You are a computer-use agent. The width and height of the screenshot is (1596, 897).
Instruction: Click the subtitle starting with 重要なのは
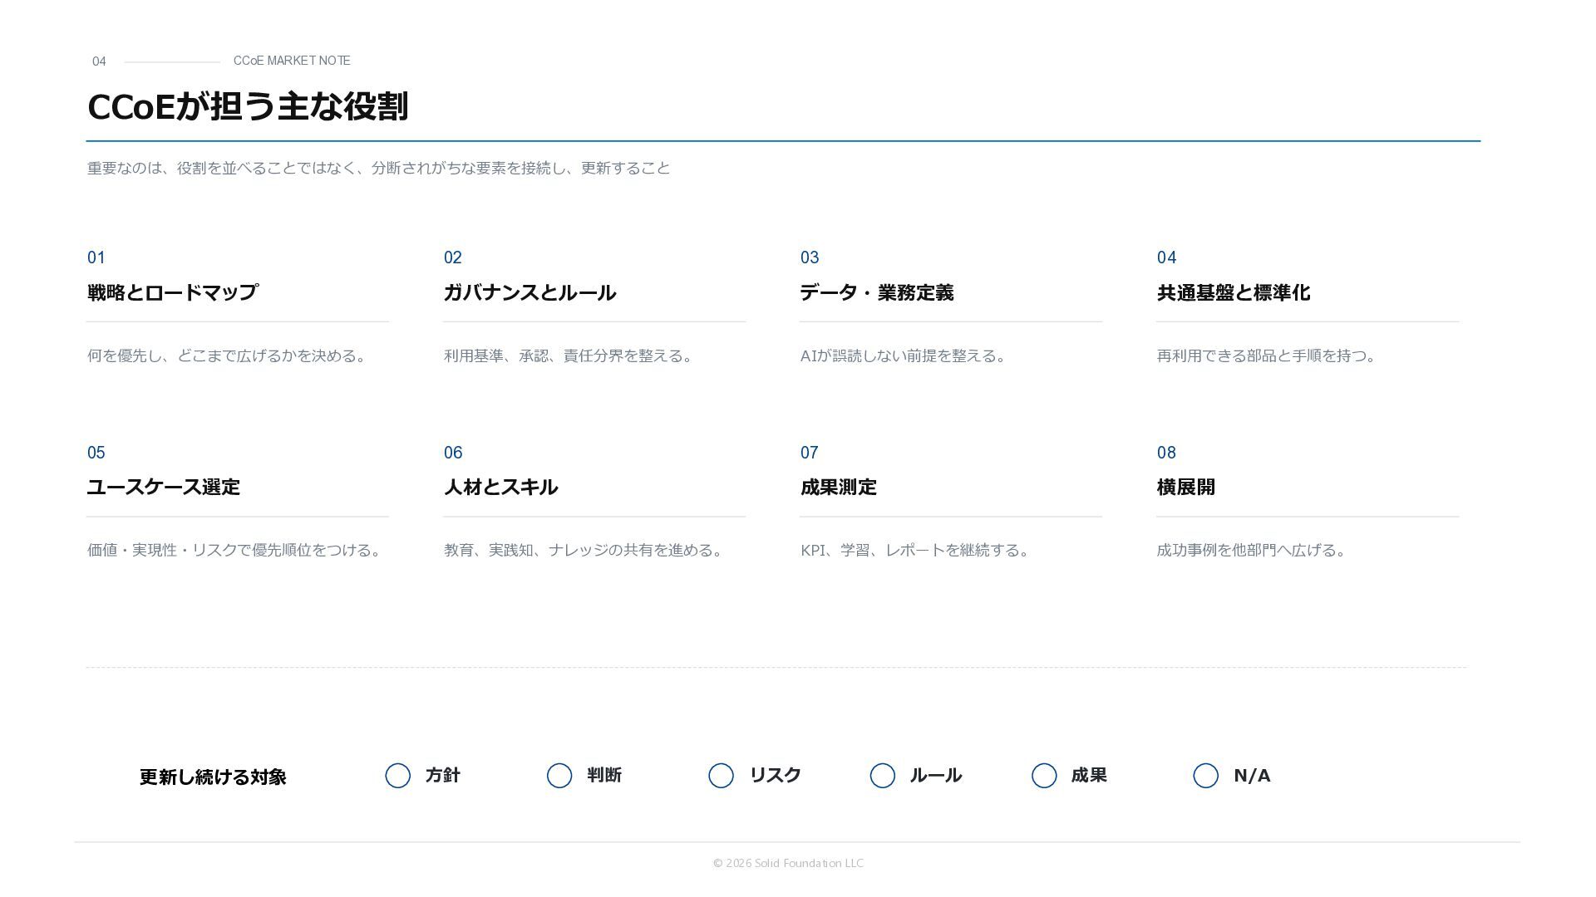pyautogui.click(x=378, y=168)
